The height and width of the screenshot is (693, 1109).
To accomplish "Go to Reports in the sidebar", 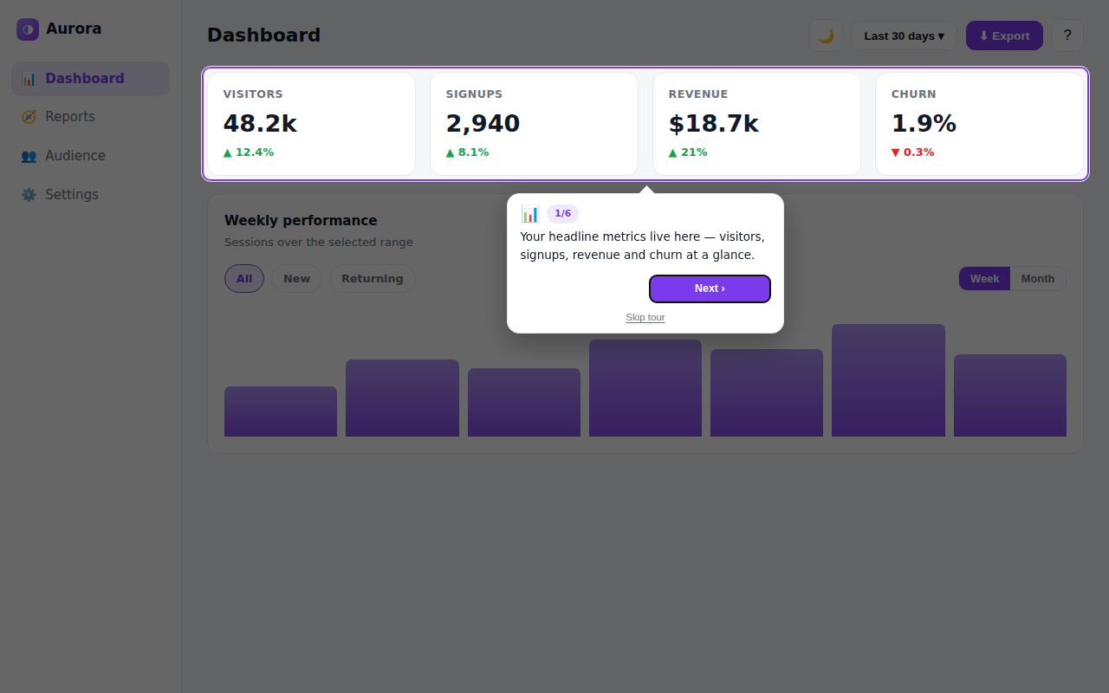I will click(90, 117).
